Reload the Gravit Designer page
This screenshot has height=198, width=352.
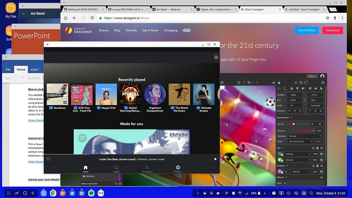(x=92, y=18)
